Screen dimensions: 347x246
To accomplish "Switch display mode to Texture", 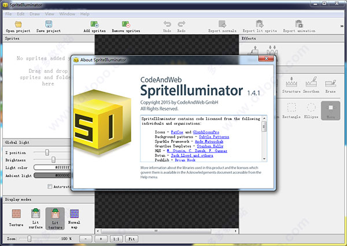I will coord(16,218).
